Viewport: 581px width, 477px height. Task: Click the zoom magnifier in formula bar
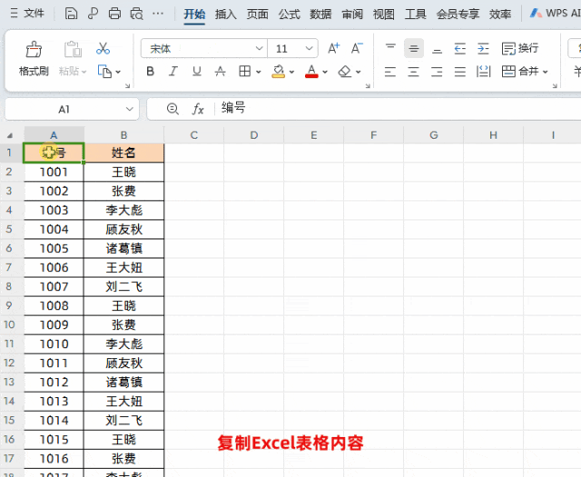172,109
